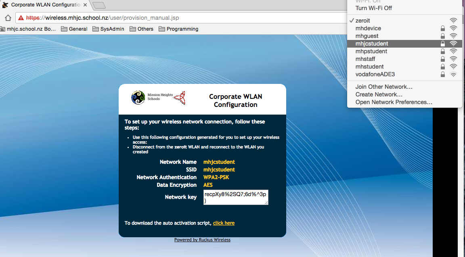Click the Wi-Fi signal icon beside vodafoneADE3
The width and height of the screenshot is (465, 257).
coord(453,74)
